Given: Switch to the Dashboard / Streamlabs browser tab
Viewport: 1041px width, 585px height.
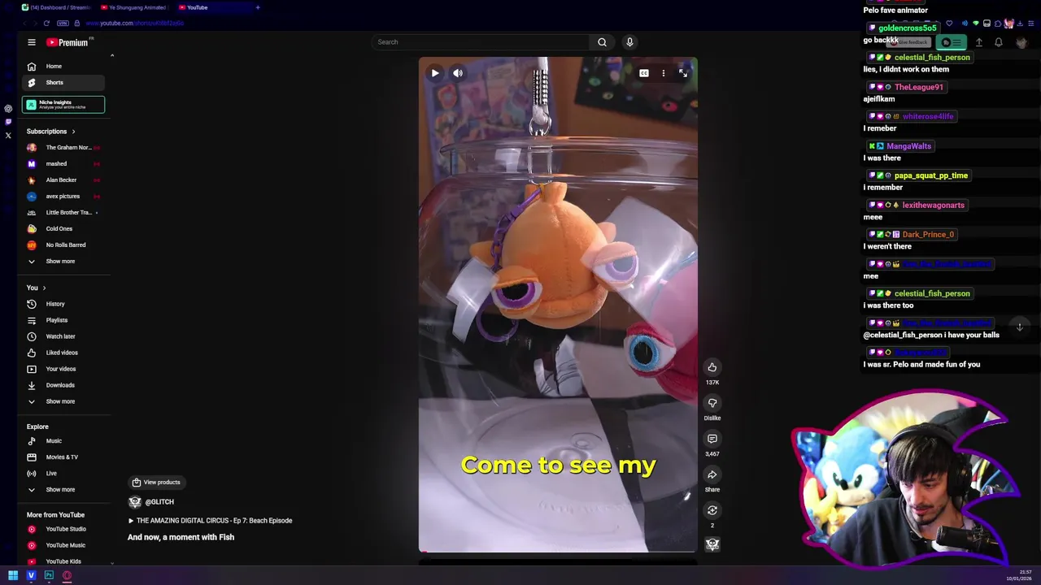Looking at the screenshot, I should pos(55,7).
